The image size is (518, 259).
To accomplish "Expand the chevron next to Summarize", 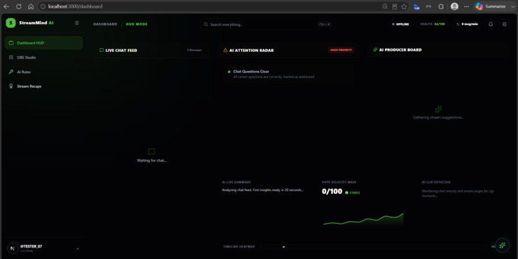I will coord(513,6).
